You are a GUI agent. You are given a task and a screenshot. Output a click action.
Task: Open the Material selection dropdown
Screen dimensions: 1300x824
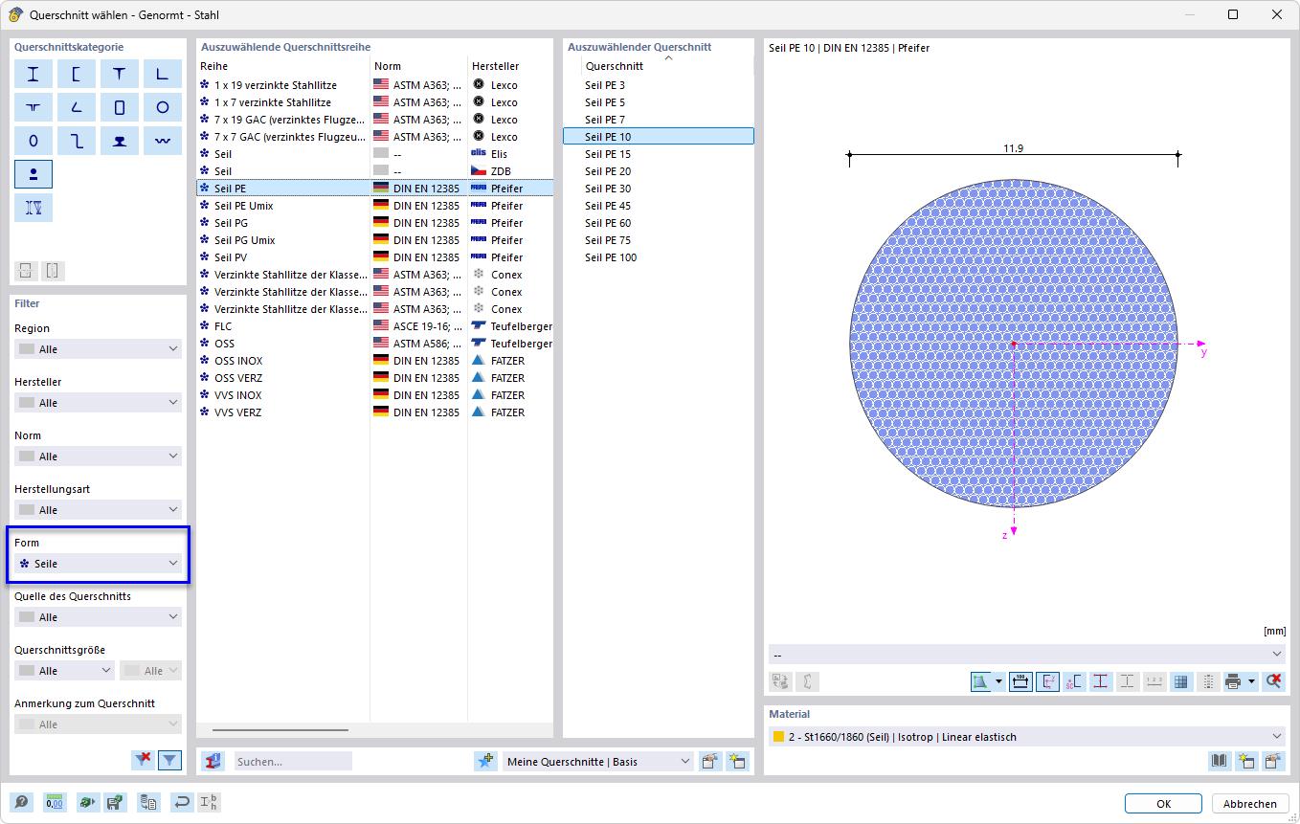pos(1026,737)
